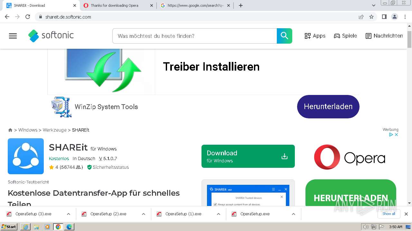Click the Treiber Installieren ad image
412x231 pixels.
coord(101,72)
